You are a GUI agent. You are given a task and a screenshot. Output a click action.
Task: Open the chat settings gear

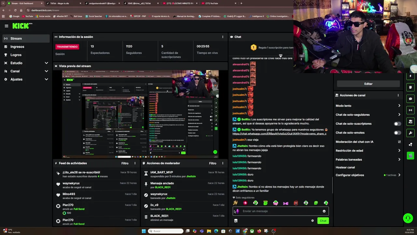312,221
